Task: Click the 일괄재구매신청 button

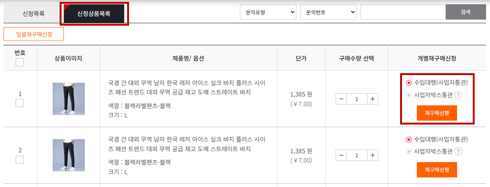Action: pos(34,34)
